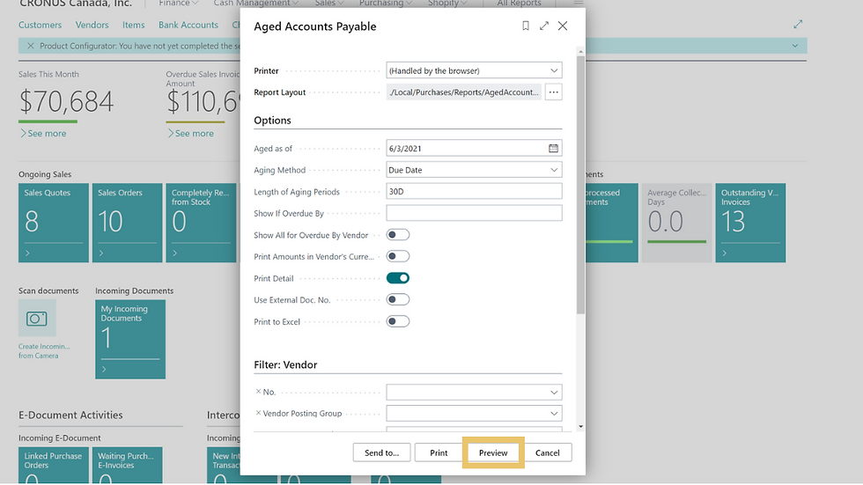
Task: Expand the Cash Management menu
Action: (256, 4)
